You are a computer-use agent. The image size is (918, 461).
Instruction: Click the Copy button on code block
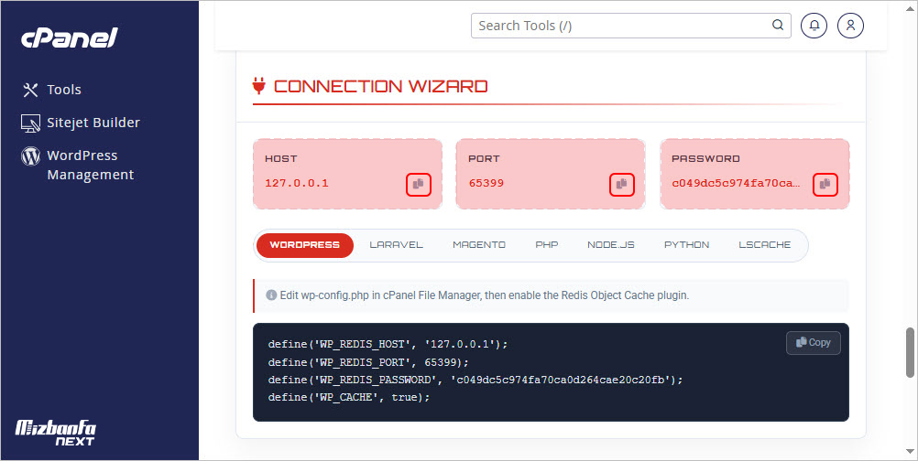coord(814,343)
